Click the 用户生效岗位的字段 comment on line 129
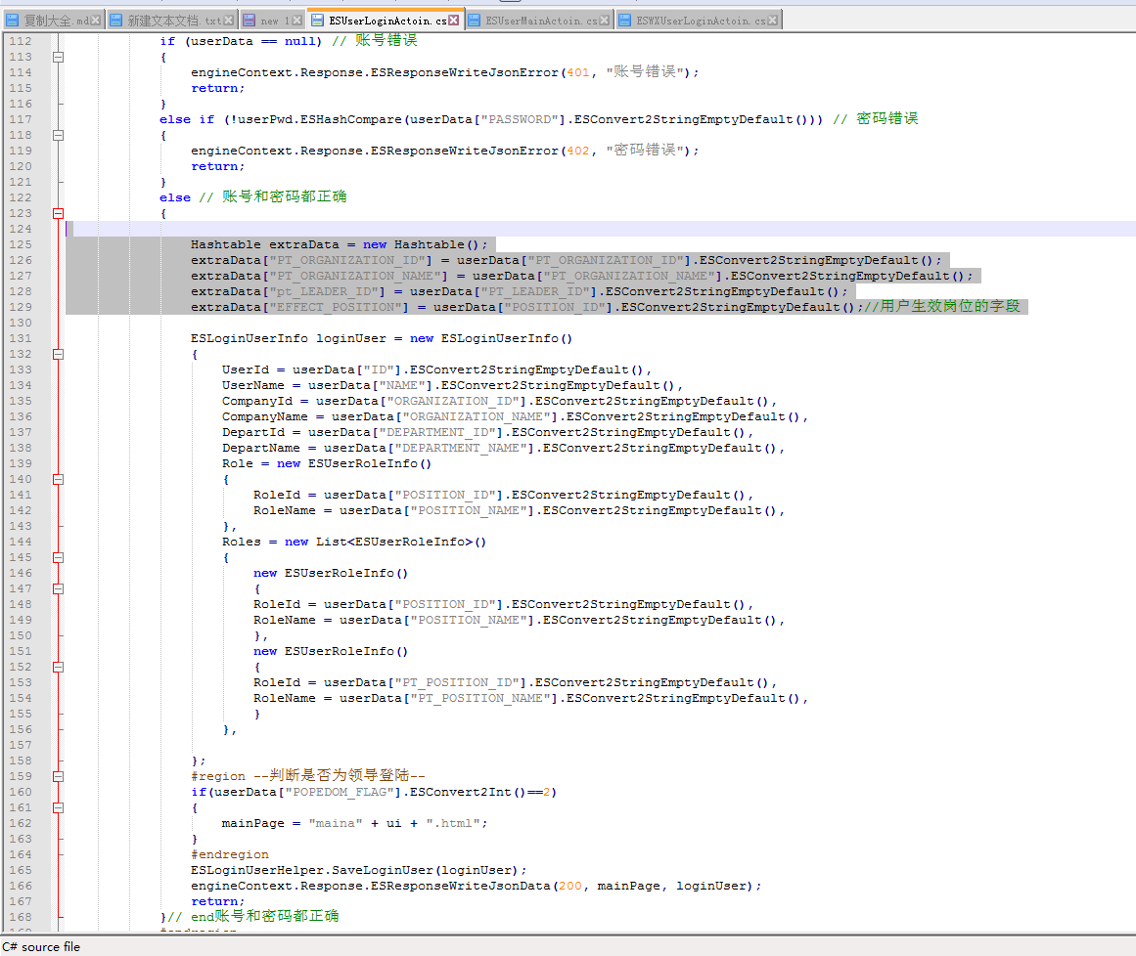This screenshot has height=956, width=1136. [x=942, y=307]
